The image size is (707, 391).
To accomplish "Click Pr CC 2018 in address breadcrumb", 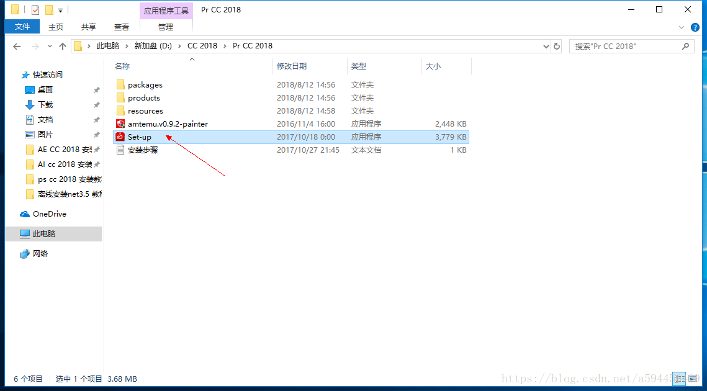I will click(253, 46).
